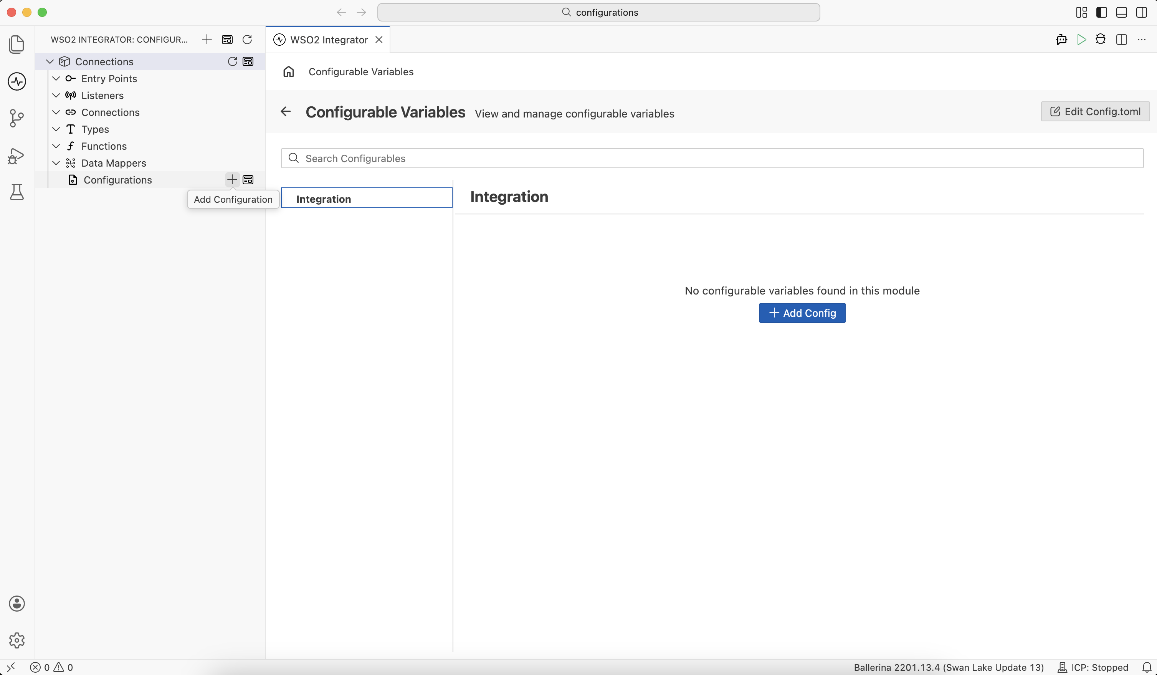
Task: Click the AI bot icon in editor toolbar
Action: tap(1062, 40)
